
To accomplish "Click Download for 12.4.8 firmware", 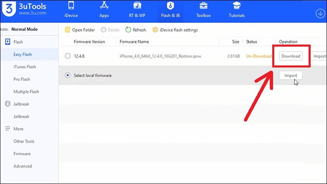I will [x=291, y=56].
